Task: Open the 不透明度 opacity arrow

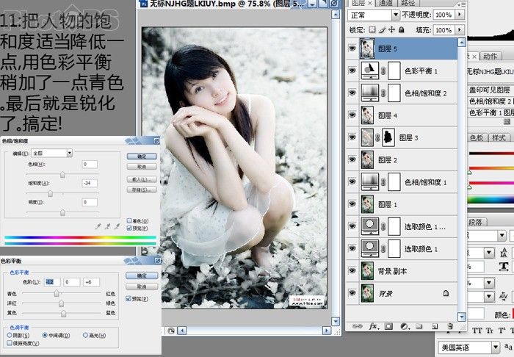Action: click(460, 15)
